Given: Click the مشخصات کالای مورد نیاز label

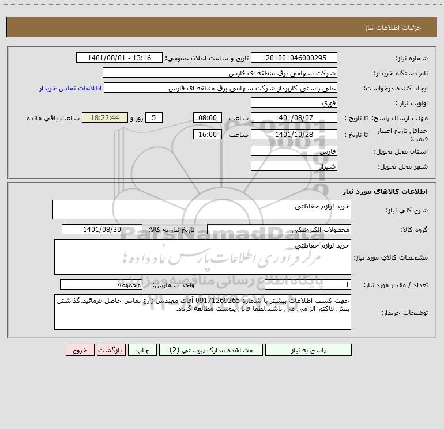Looking at the screenshot, I should (391, 257).
